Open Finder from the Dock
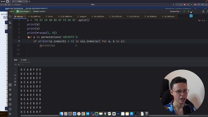The image size is (208, 117). [61, 114]
